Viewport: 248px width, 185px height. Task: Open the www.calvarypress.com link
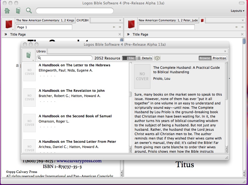[79, 161]
